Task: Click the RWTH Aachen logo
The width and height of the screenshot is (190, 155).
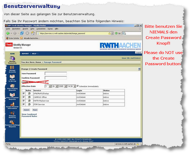Action: 120,46
